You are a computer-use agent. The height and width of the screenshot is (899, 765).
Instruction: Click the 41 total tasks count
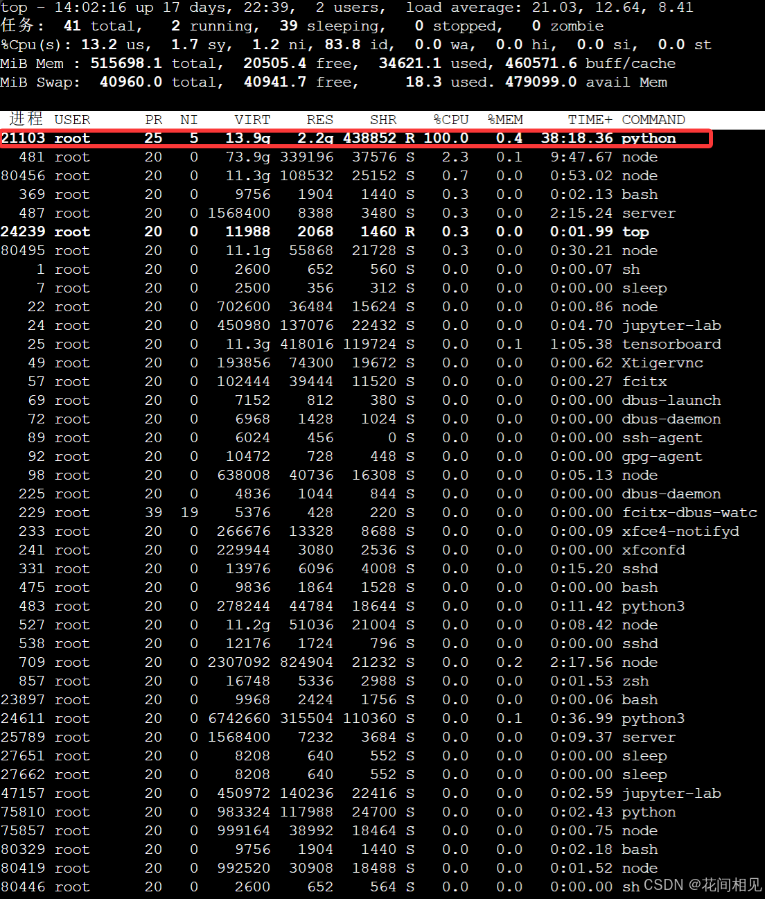coord(72,26)
